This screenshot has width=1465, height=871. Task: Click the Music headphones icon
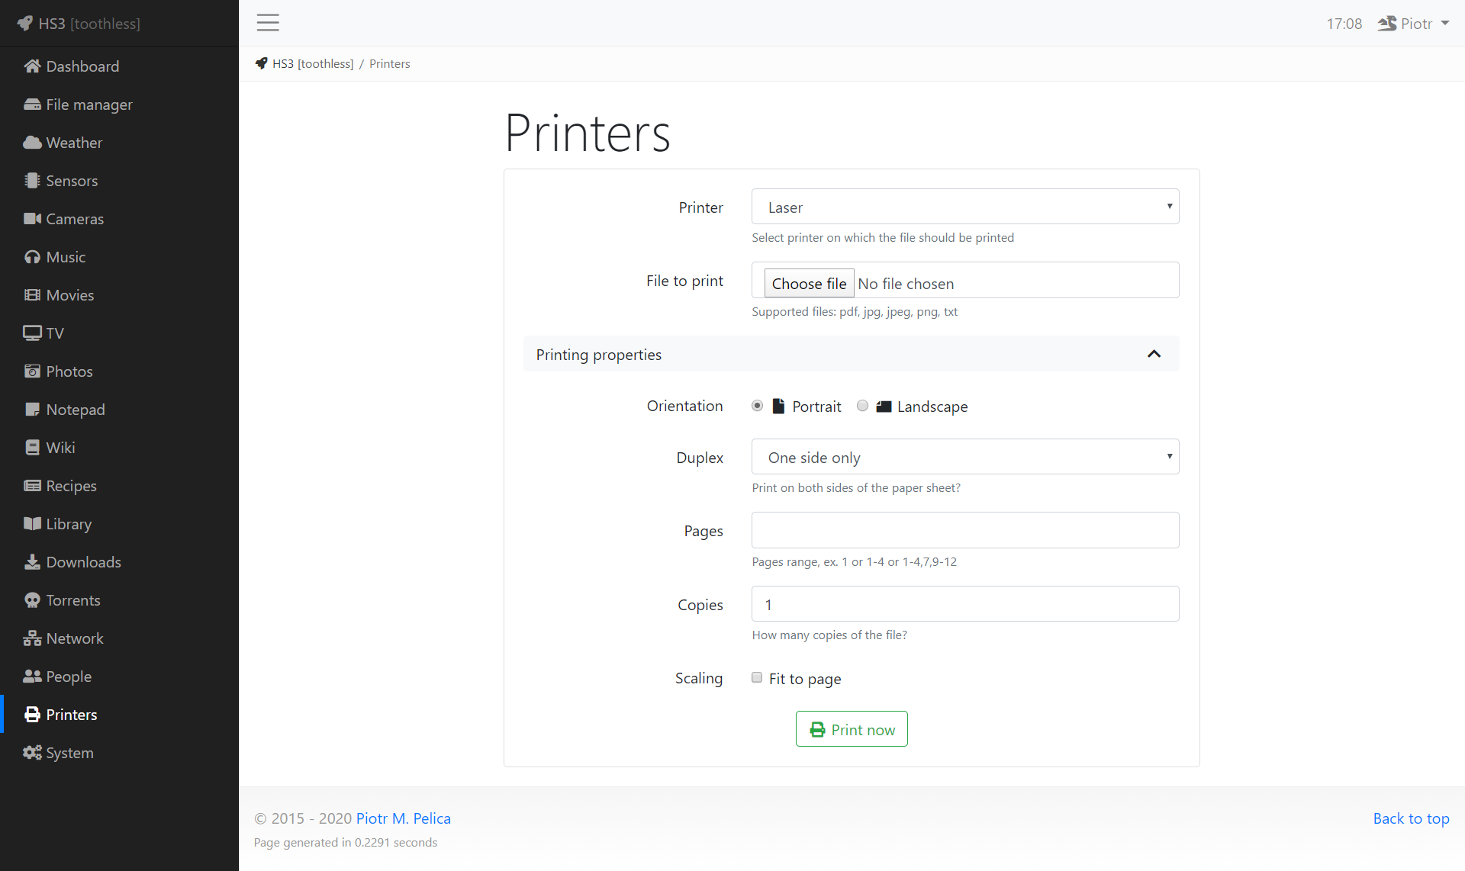(x=32, y=257)
